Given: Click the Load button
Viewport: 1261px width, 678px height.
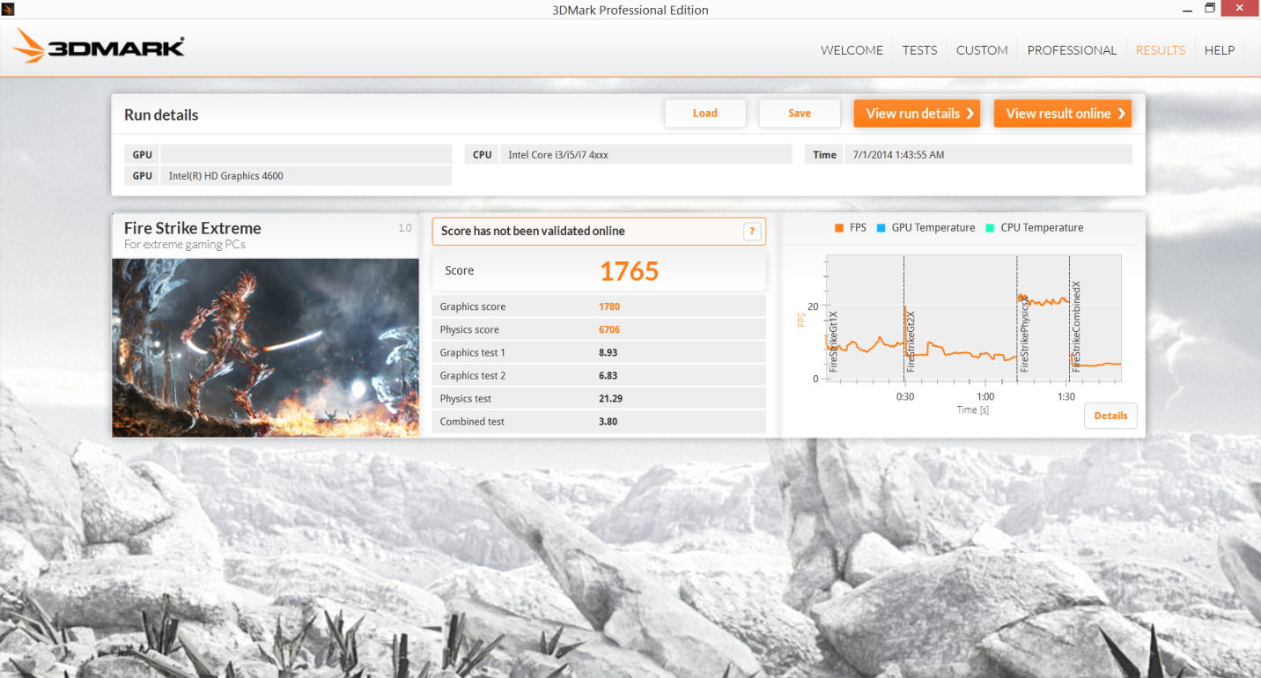Looking at the screenshot, I should click(x=705, y=113).
